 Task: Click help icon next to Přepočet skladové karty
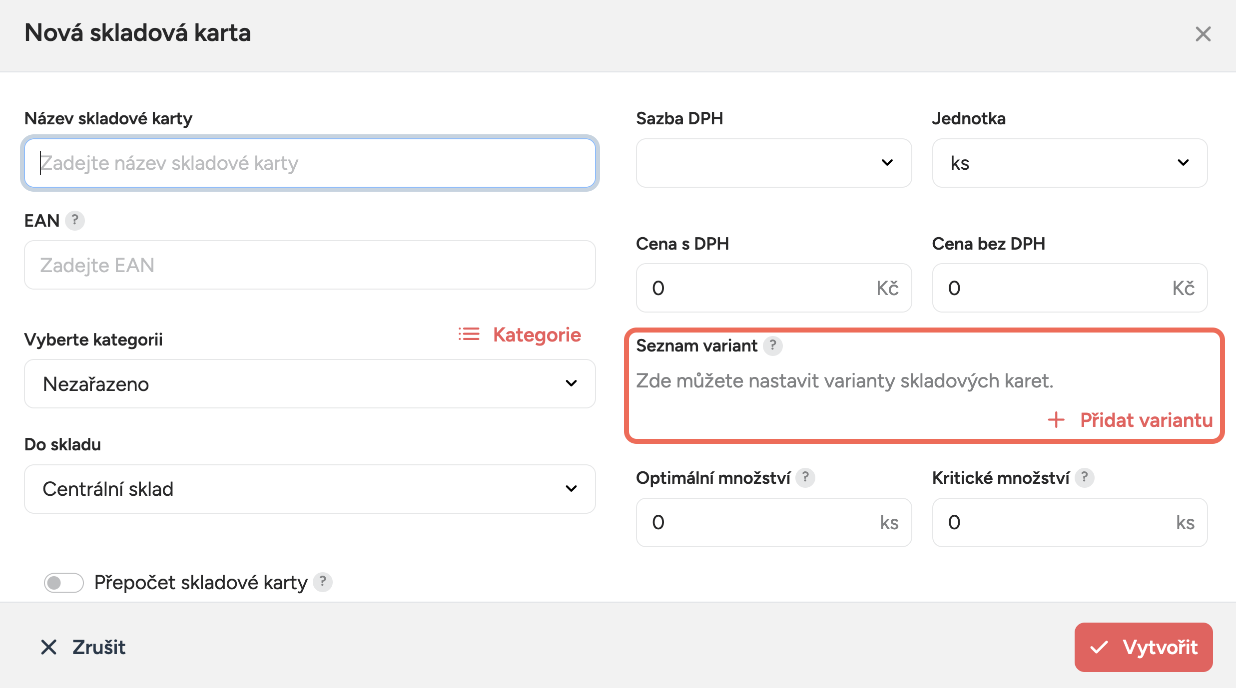point(323,582)
